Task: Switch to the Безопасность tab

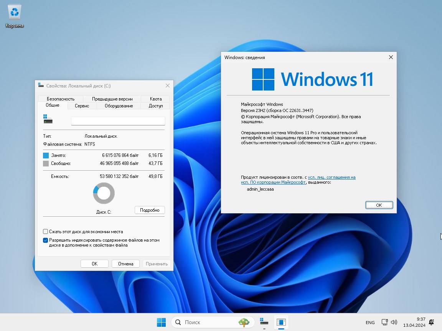Action: click(x=61, y=99)
